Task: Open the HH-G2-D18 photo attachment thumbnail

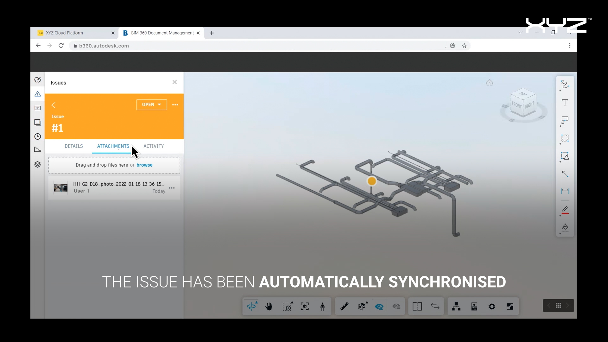Action: click(x=60, y=188)
